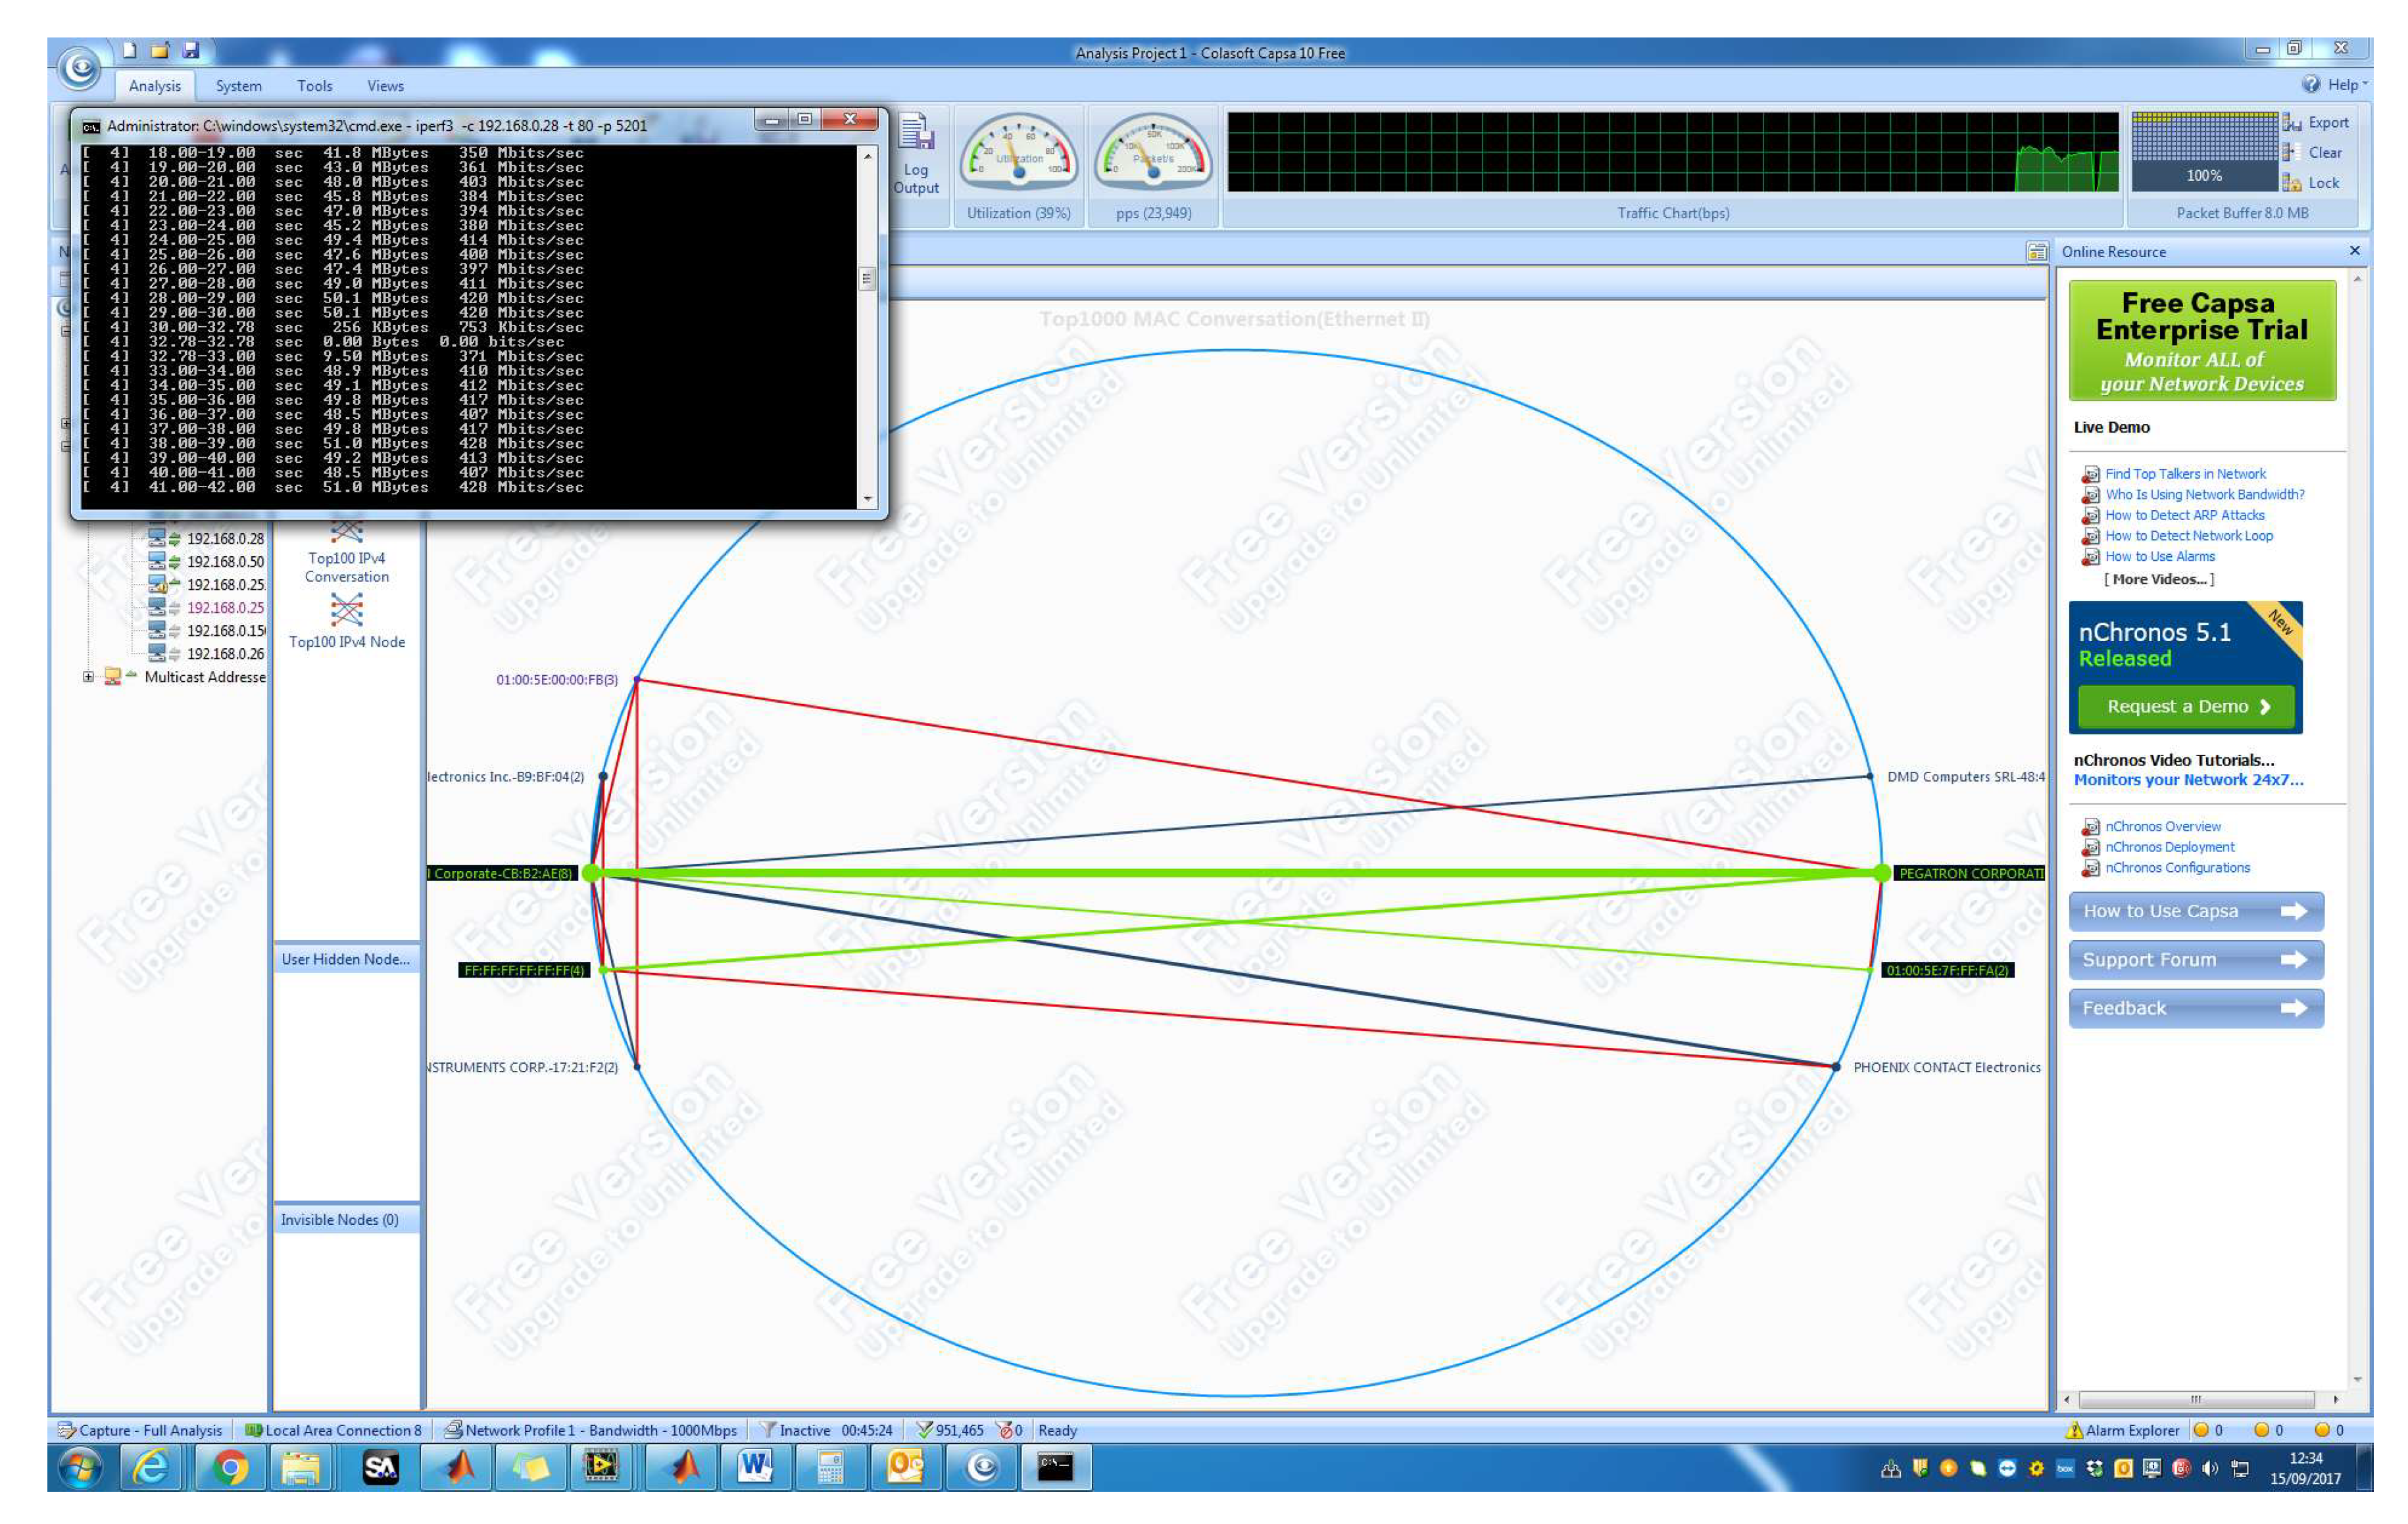
Task: Open the Alarm Explorer icon in status bar
Action: (2073, 1430)
